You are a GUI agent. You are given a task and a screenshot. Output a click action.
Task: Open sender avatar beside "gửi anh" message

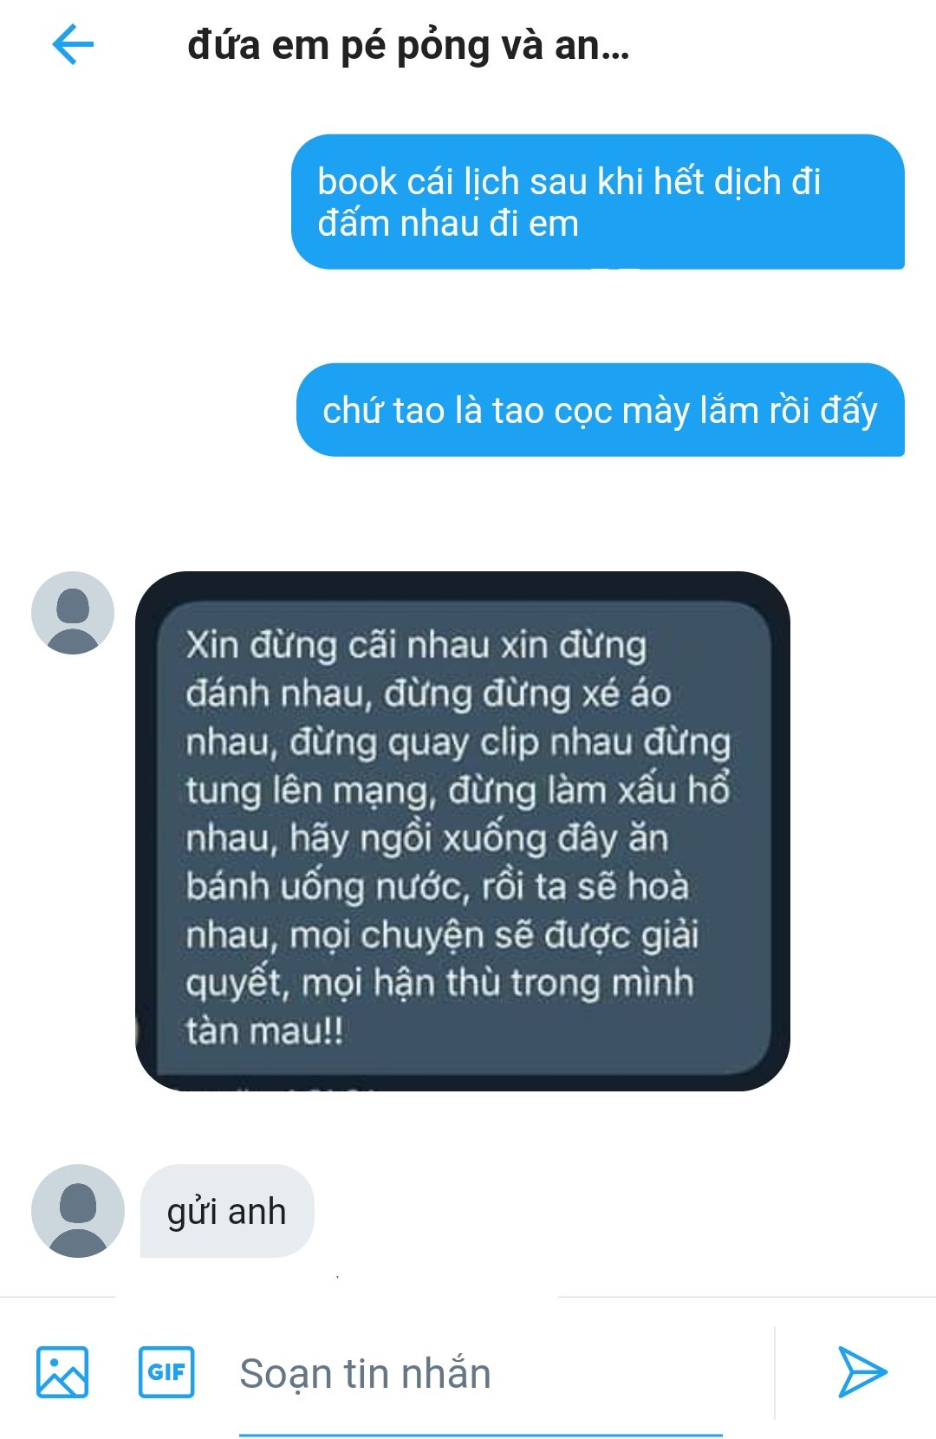click(x=78, y=1211)
